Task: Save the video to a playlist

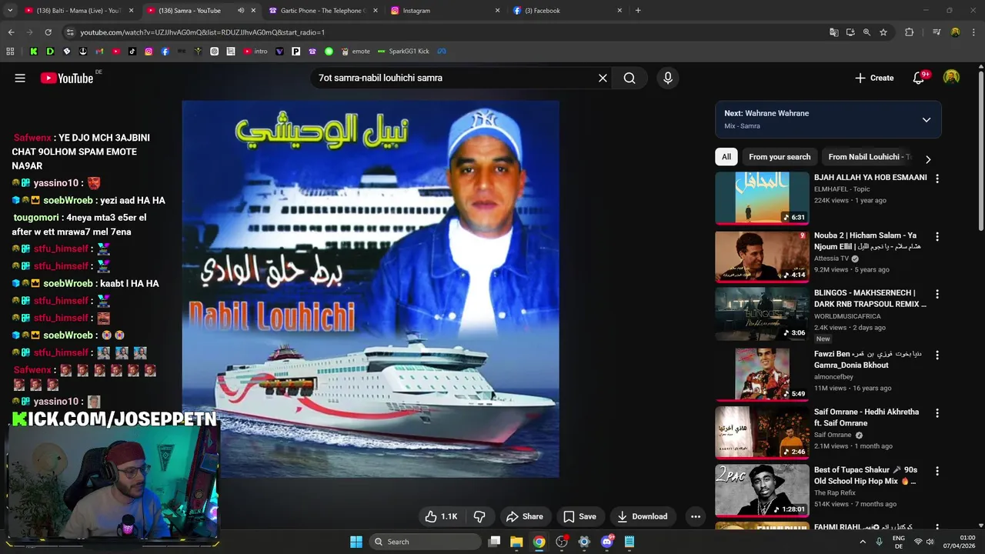Action: pyautogui.click(x=579, y=516)
